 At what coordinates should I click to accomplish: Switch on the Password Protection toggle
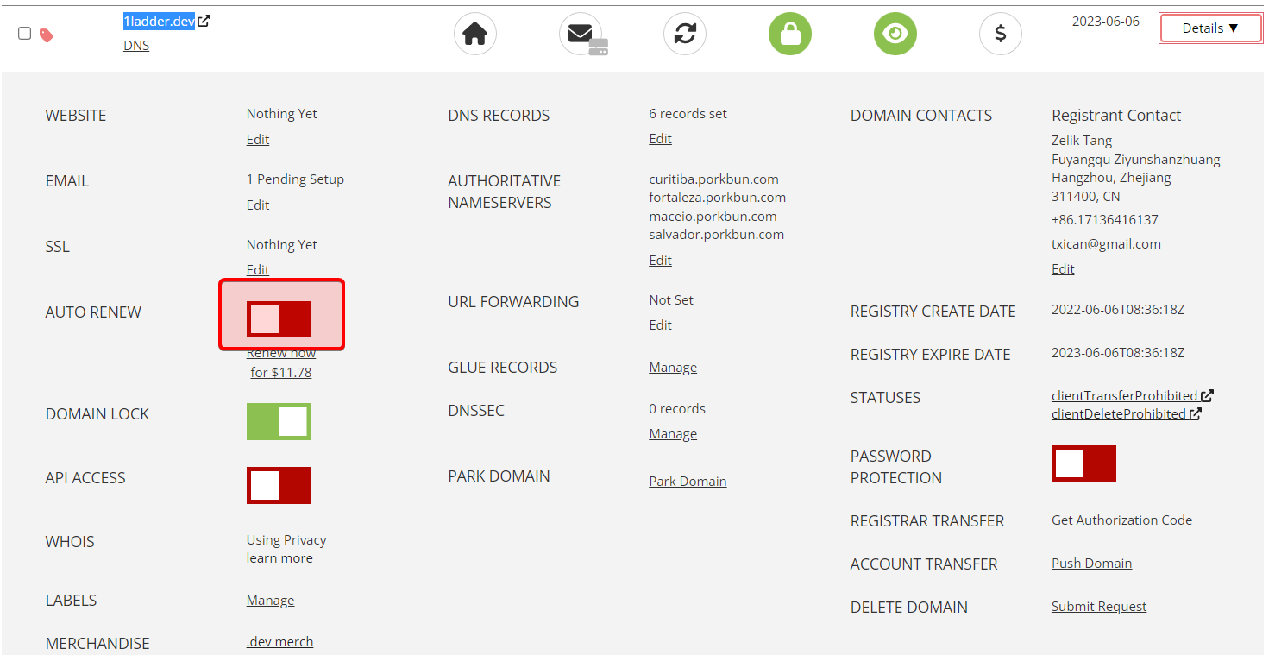[x=1083, y=463]
